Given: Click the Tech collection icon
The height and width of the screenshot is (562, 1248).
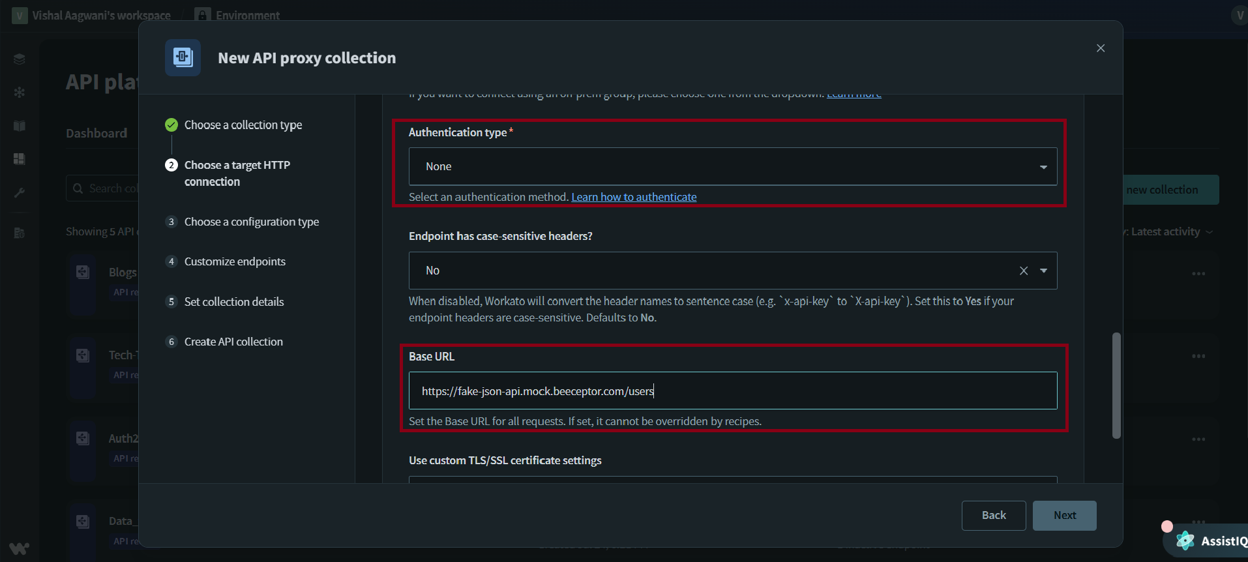Looking at the screenshot, I should tap(83, 355).
